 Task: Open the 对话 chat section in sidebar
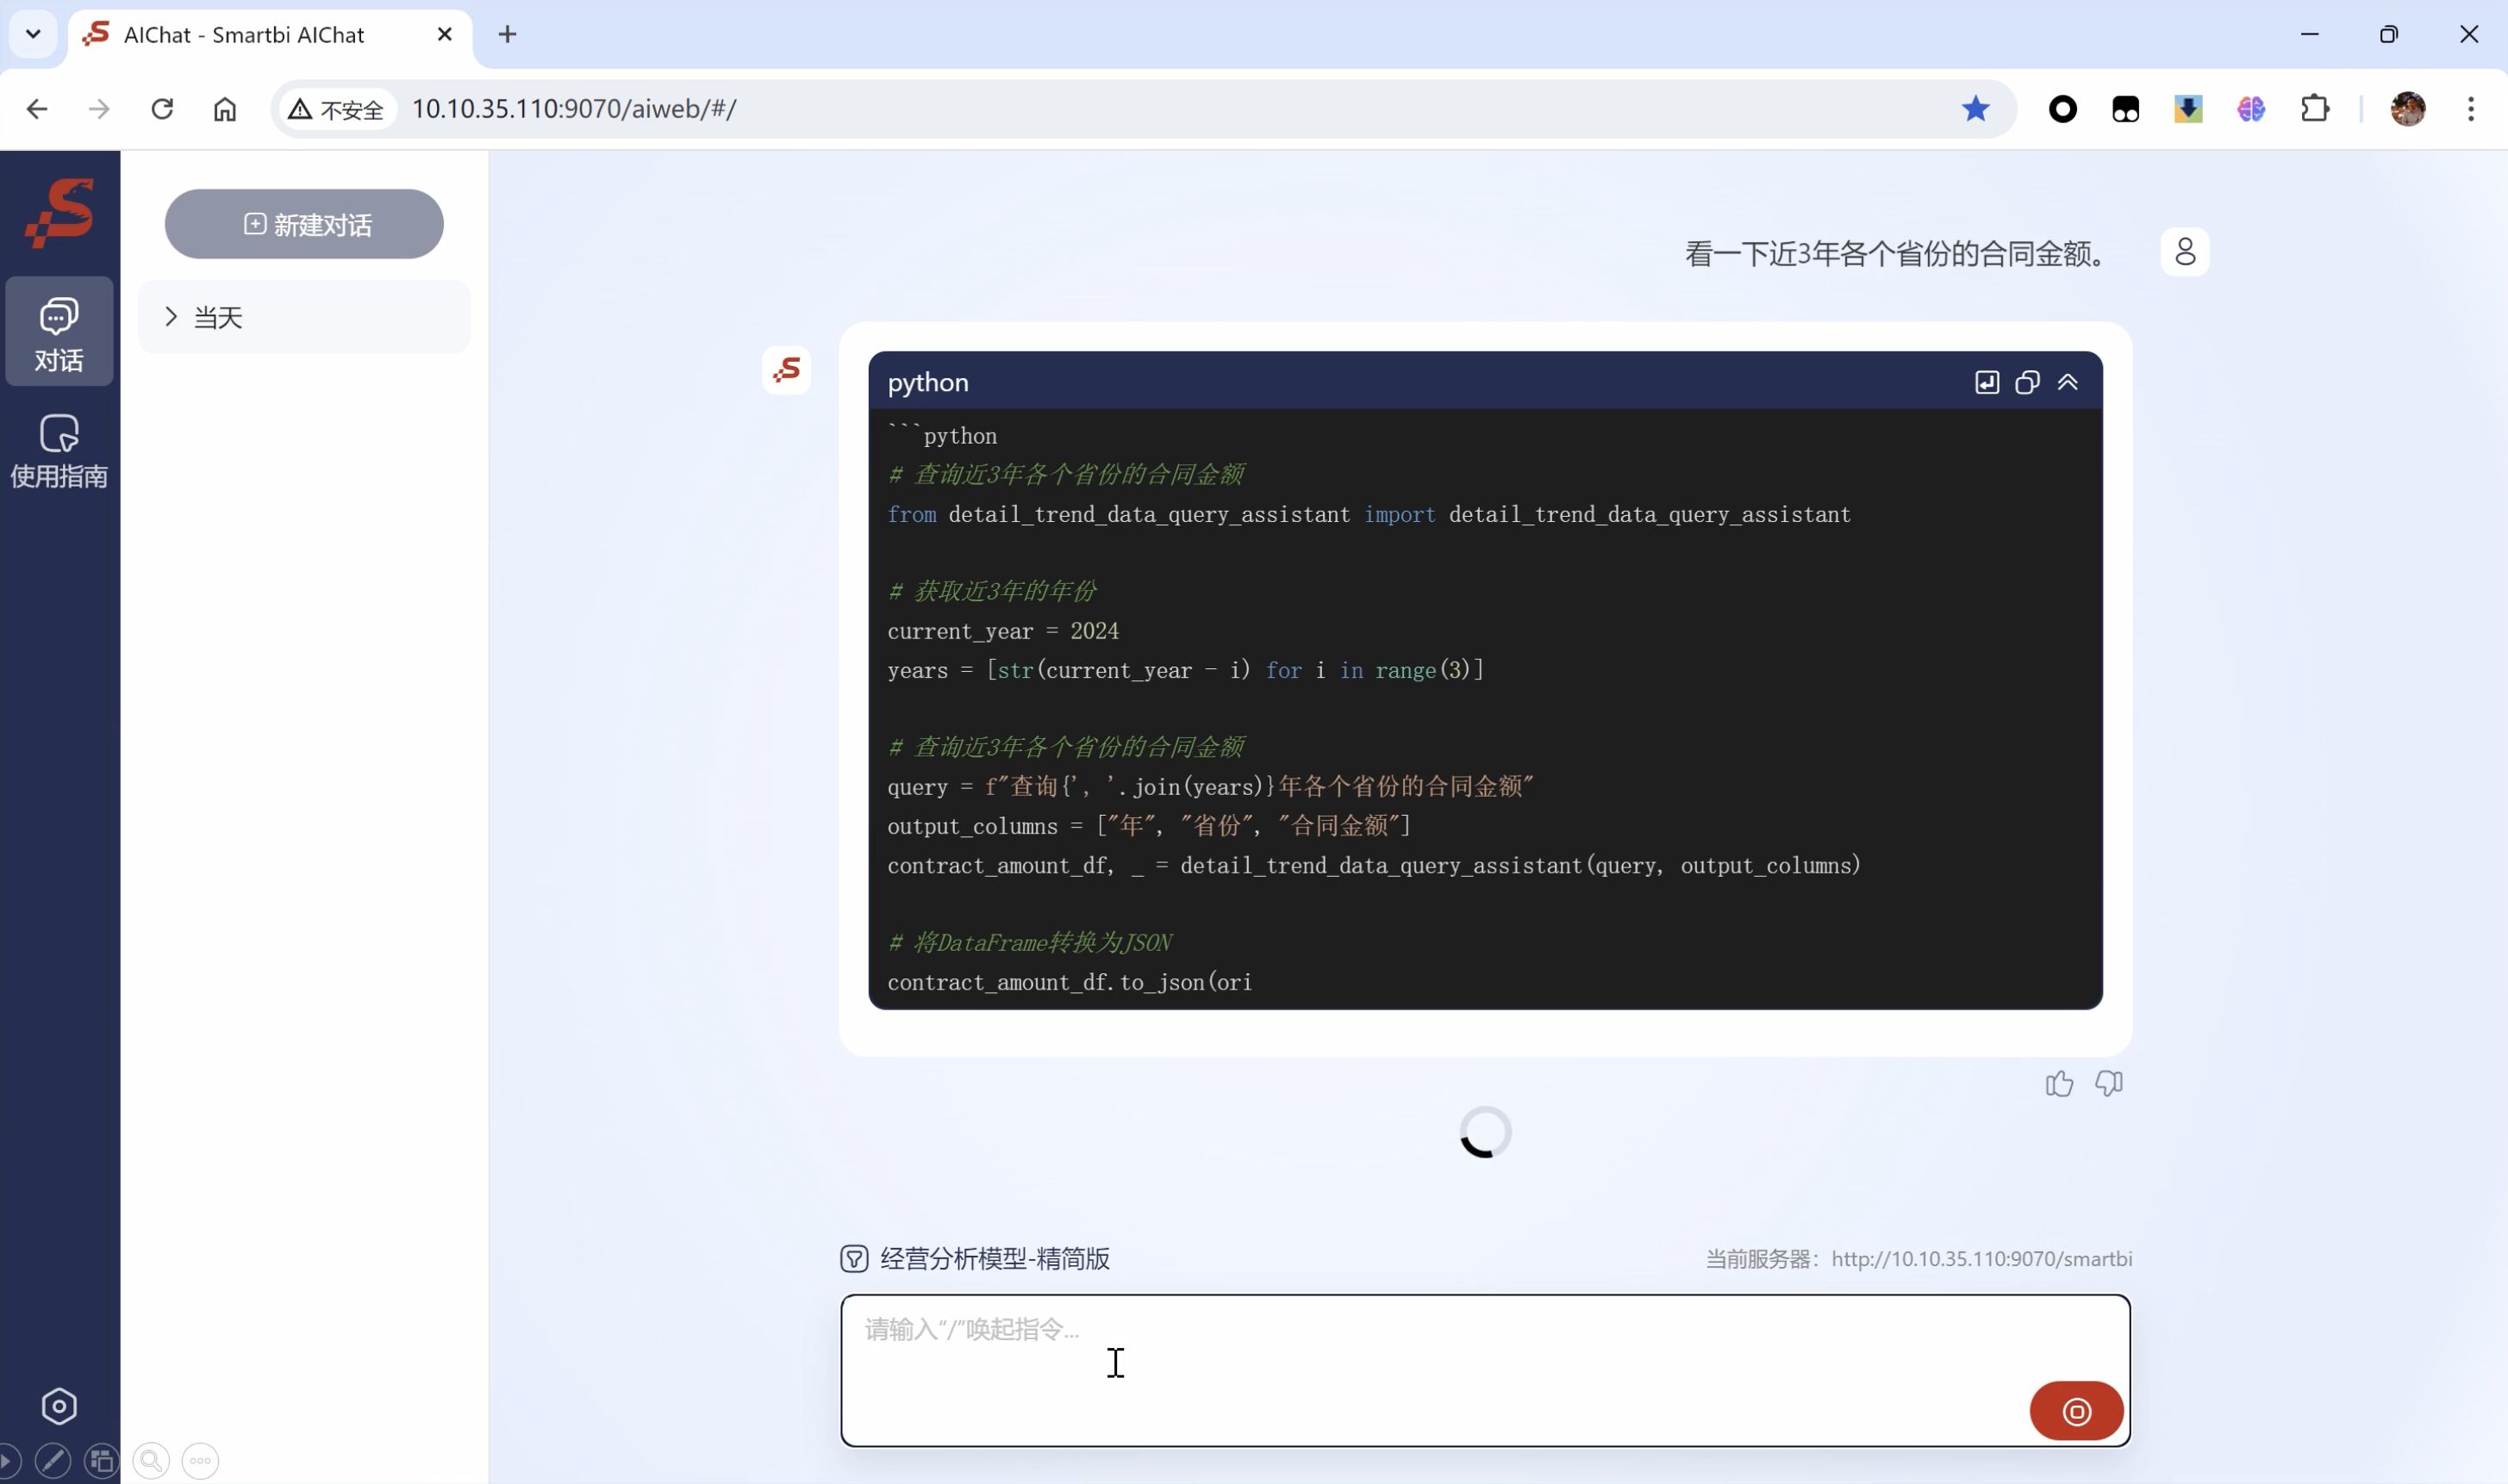tap(59, 333)
